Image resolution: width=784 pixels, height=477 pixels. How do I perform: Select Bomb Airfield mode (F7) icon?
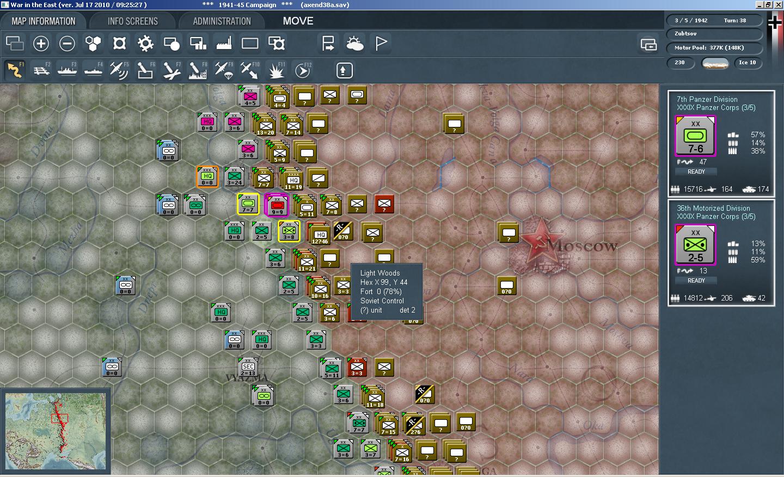171,70
